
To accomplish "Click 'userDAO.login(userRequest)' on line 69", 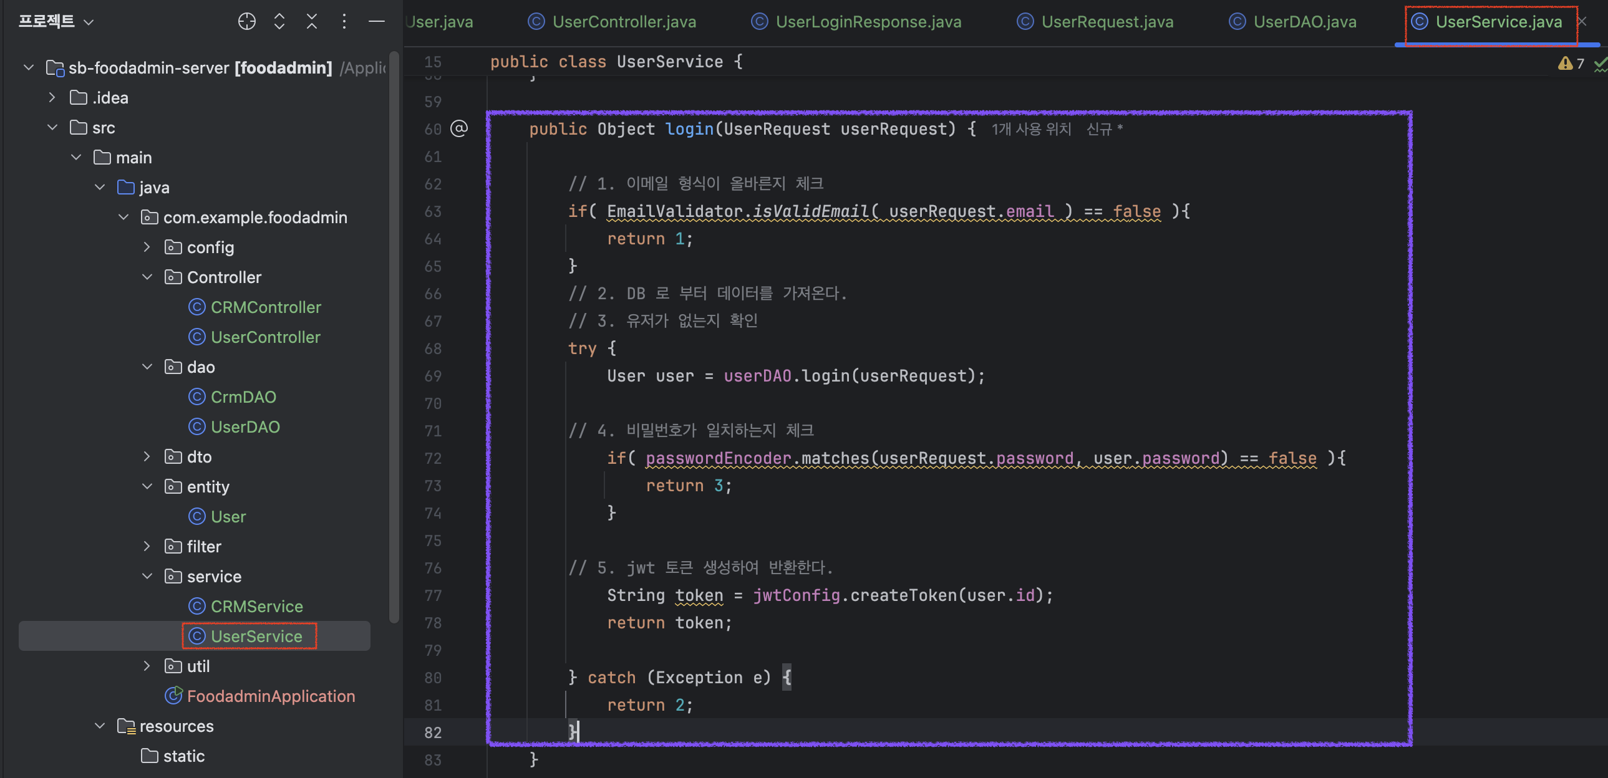I will tap(849, 376).
